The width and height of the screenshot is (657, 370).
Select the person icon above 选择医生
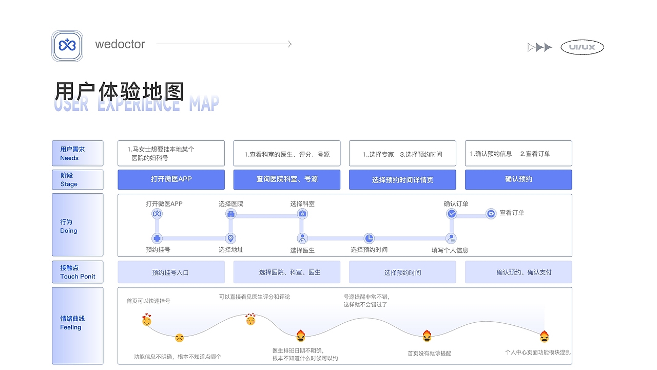click(302, 238)
